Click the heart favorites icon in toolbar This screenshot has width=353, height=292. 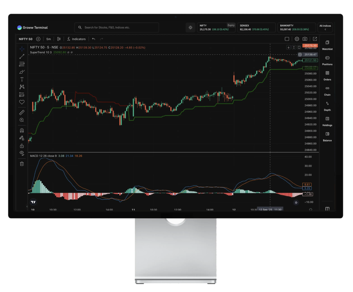point(22,102)
